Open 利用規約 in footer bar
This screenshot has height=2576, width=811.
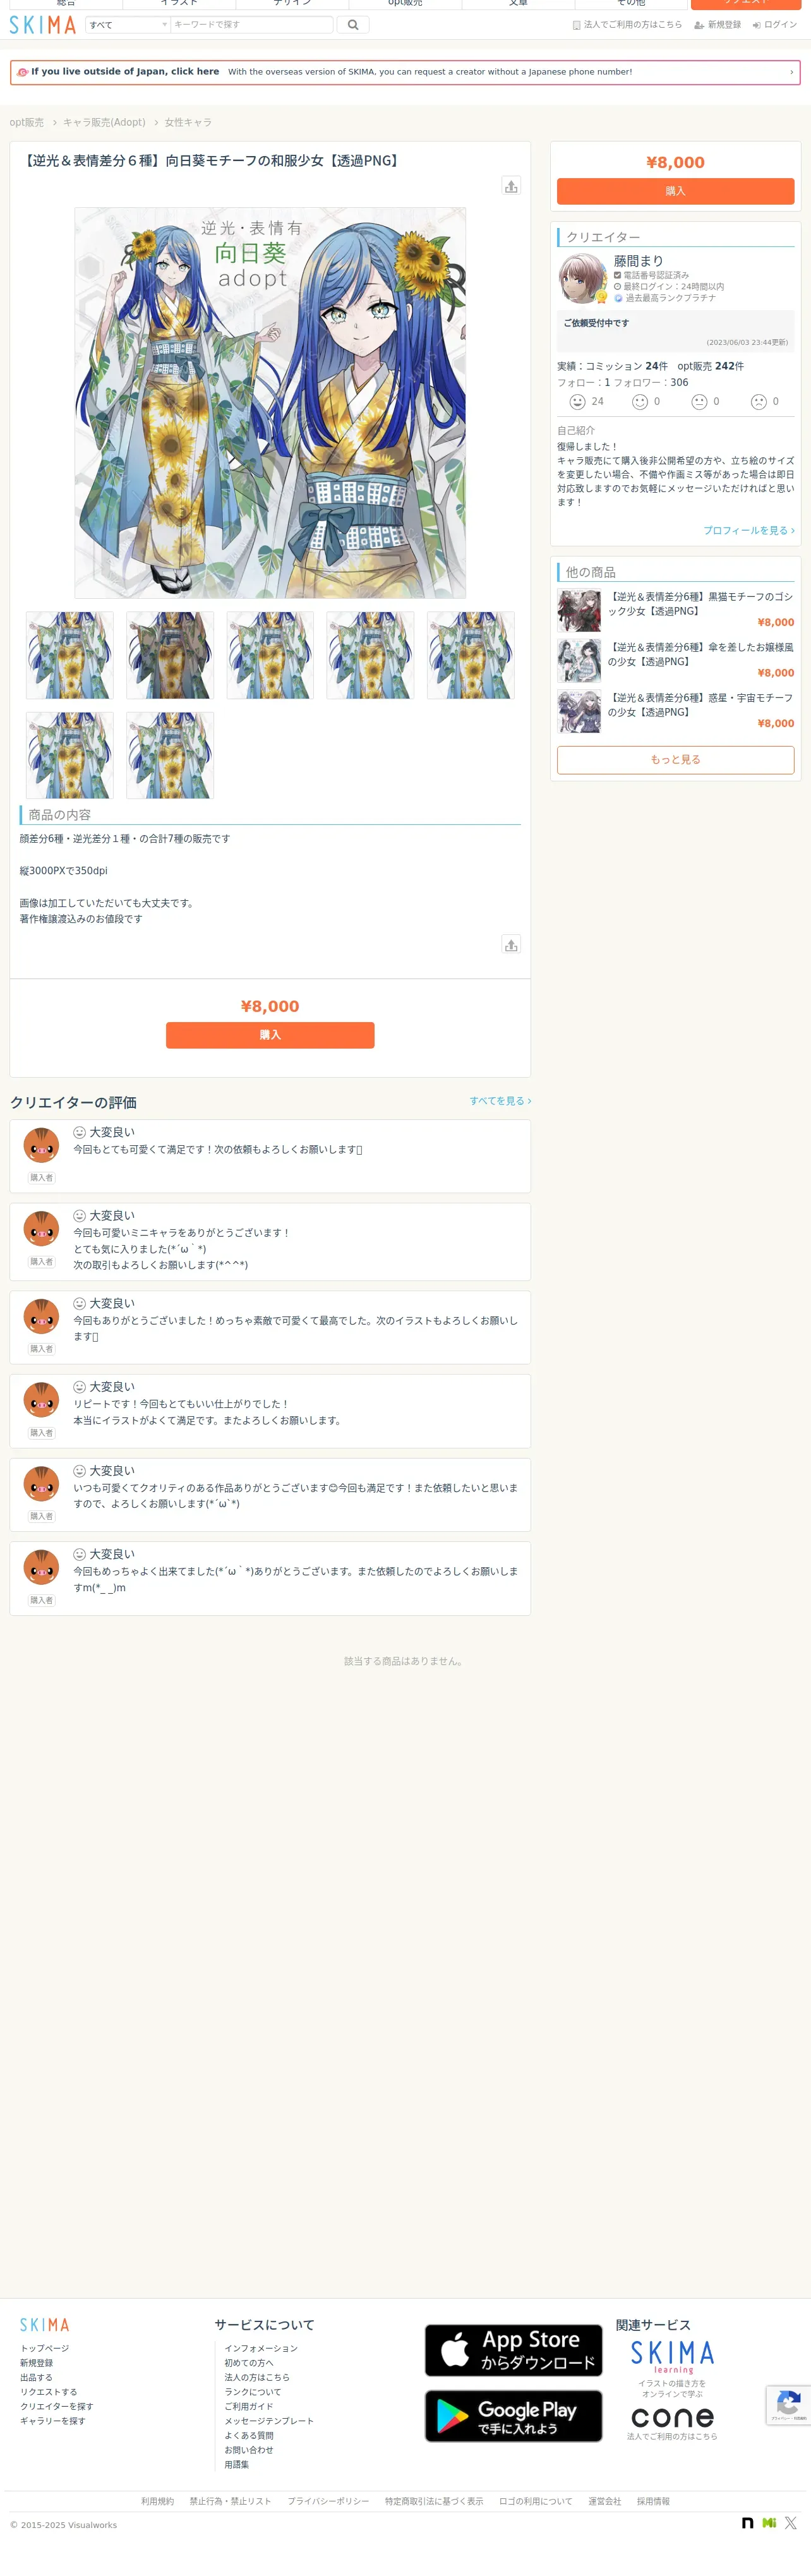[157, 2501]
